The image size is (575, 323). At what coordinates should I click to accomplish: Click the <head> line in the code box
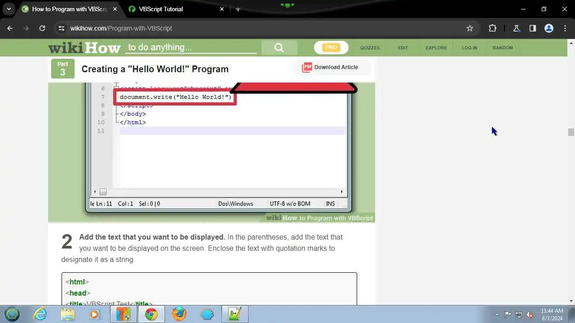(x=78, y=293)
